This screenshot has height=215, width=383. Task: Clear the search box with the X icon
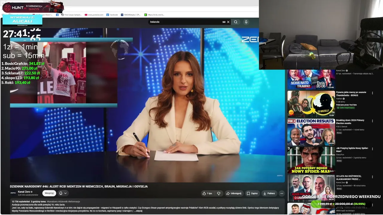pos(228,22)
